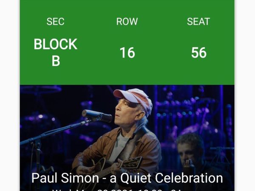Tap the background musician in the photo
255x191 pixels.
(x=191, y=149)
